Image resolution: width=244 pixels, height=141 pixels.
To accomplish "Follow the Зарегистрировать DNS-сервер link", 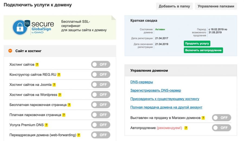I will click(x=156, y=90).
